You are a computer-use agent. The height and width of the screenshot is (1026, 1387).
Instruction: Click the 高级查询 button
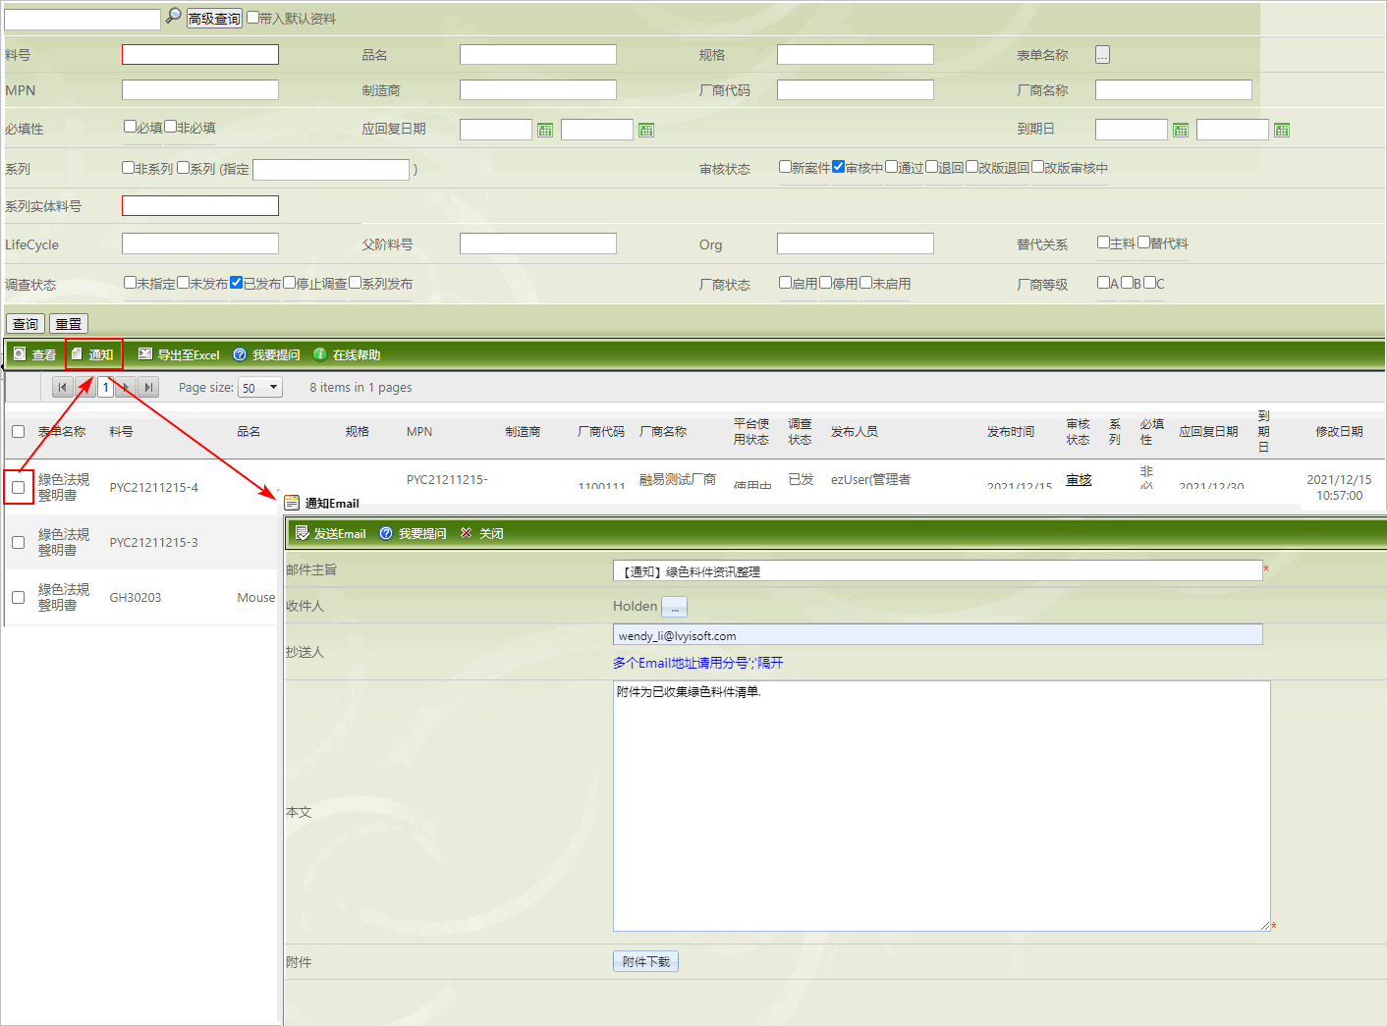pyautogui.click(x=214, y=18)
